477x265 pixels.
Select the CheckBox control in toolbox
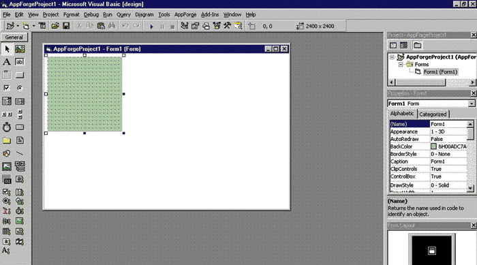(x=6, y=88)
